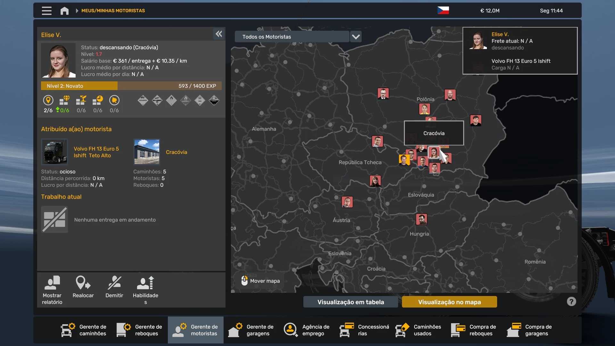Viewport: 615px width, 346px height.
Task: Go to home screen icon
Action: click(x=64, y=11)
